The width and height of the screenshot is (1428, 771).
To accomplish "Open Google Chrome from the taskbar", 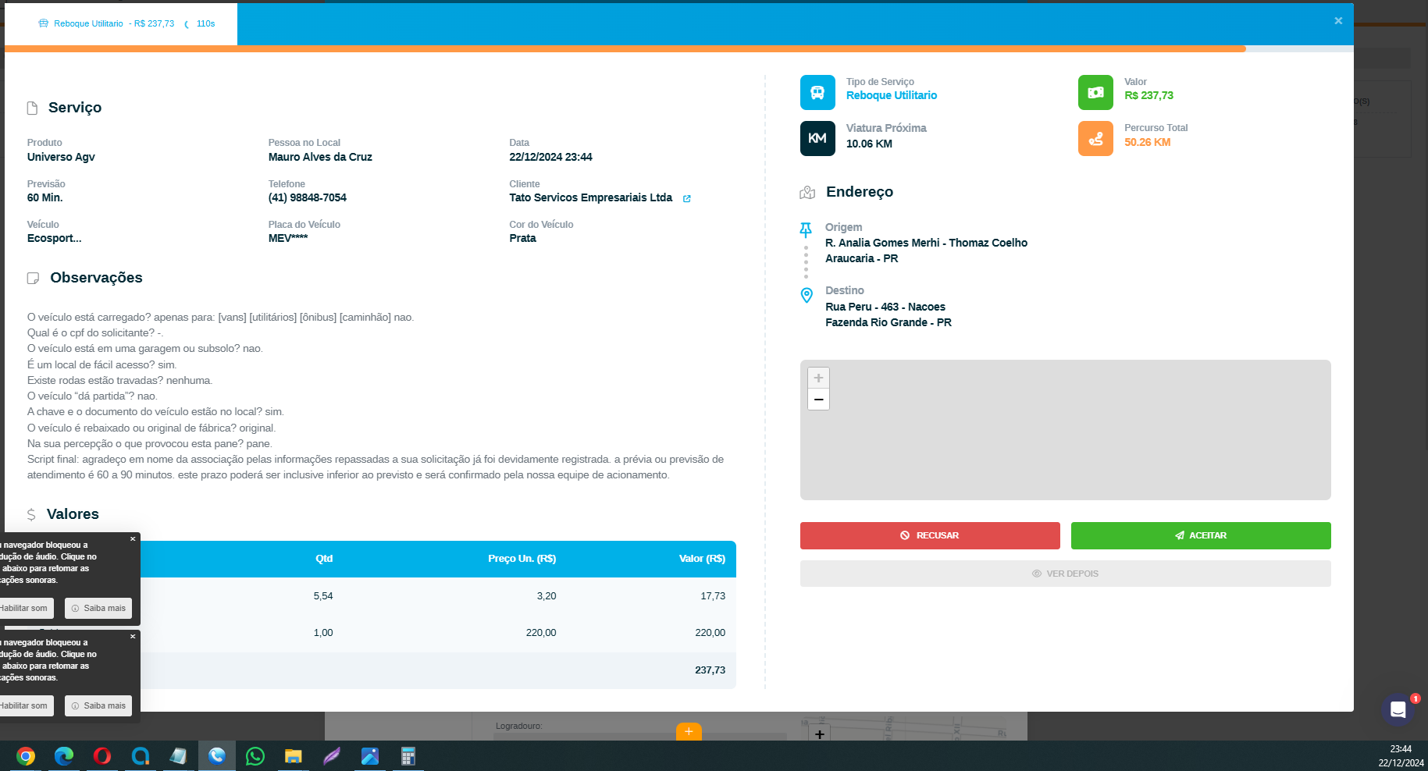I will click(26, 755).
